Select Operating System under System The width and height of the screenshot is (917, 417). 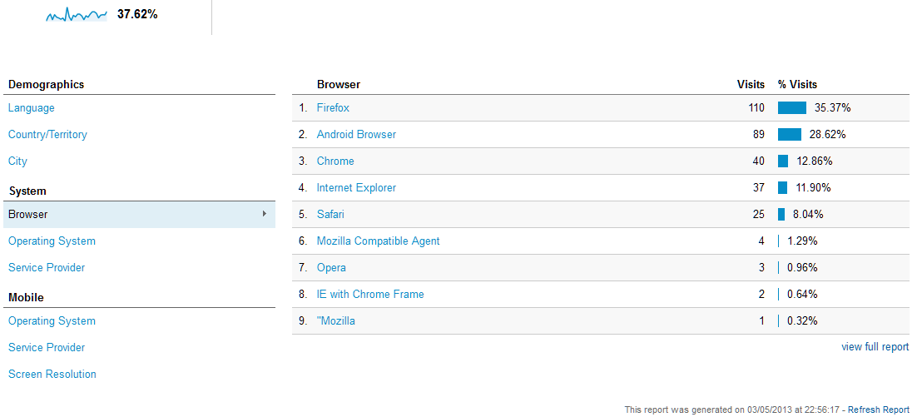[x=52, y=241]
